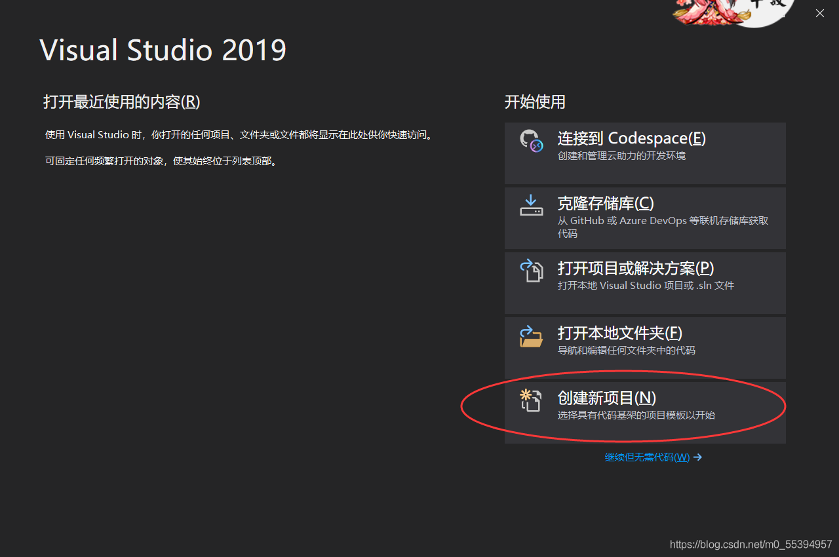Close the Visual Studio start window
The width and height of the screenshot is (839, 557).
820,13
